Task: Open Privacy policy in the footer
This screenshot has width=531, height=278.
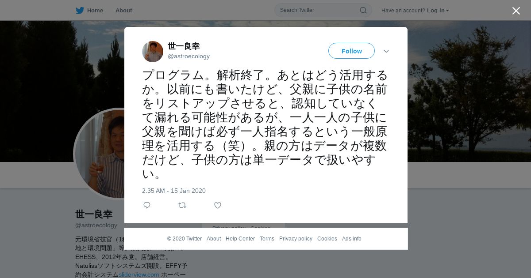Action: pyautogui.click(x=296, y=239)
